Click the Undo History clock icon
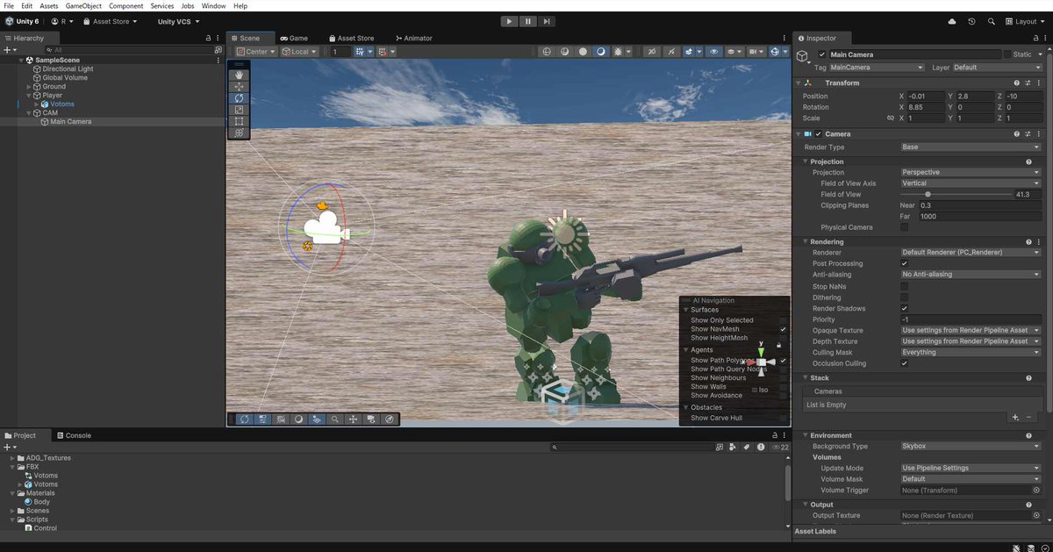The width and height of the screenshot is (1053, 552). click(x=971, y=21)
